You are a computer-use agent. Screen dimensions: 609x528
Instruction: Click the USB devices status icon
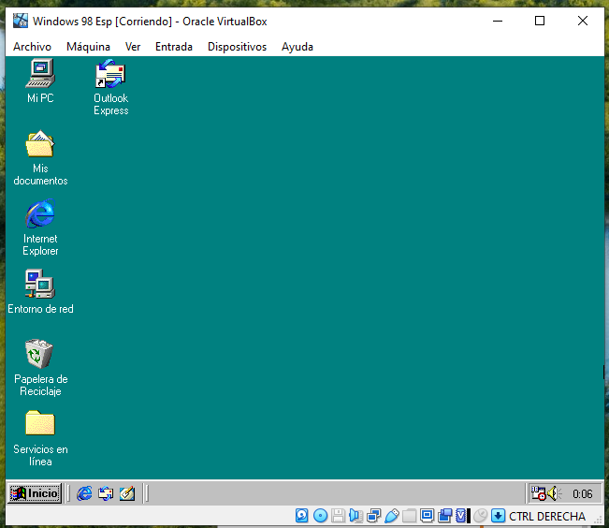(391, 516)
